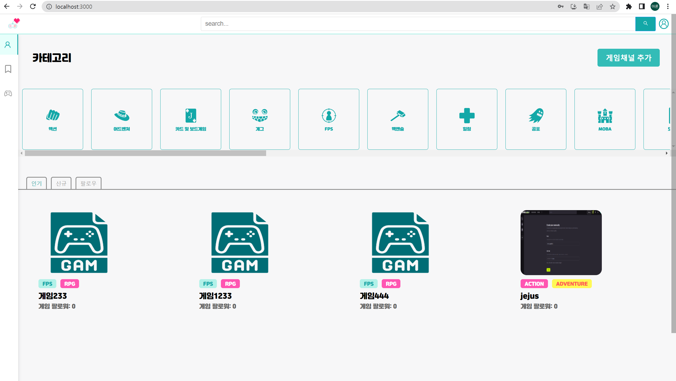The height and width of the screenshot is (381, 676).
Task: Open the jejus game title link
Action: point(529,296)
